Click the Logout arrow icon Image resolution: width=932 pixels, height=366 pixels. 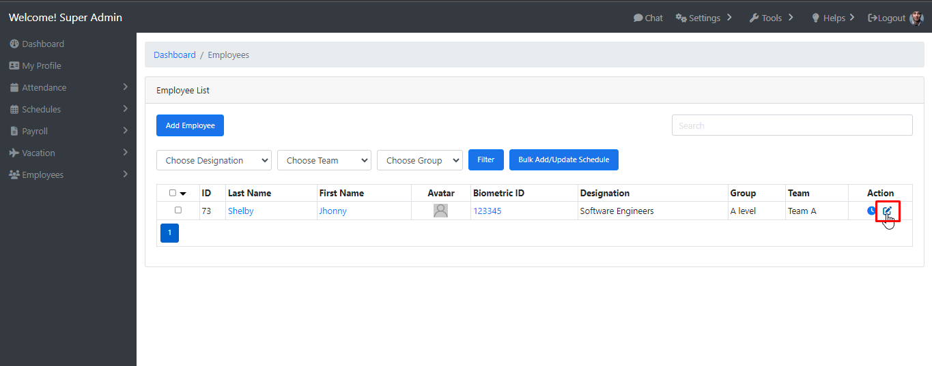tap(873, 18)
